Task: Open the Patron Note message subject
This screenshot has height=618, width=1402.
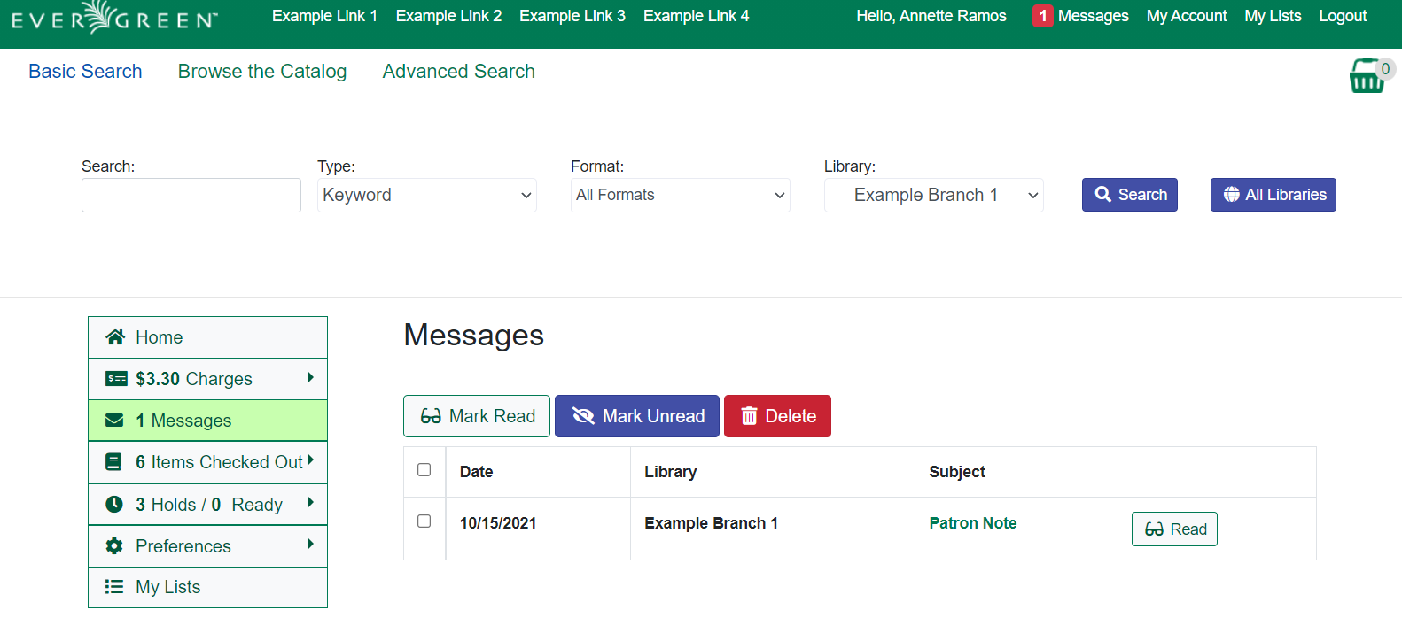Action: pyautogui.click(x=973, y=523)
